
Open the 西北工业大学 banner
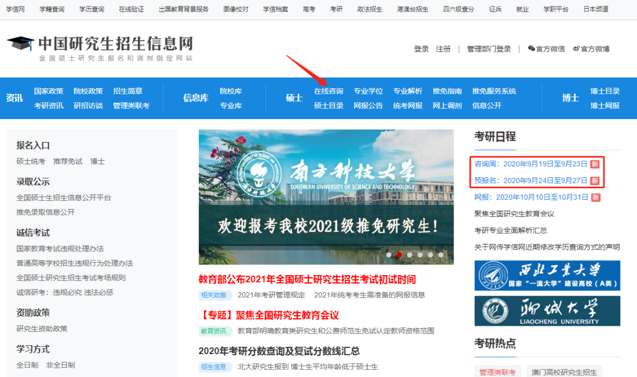coord(547,275)
